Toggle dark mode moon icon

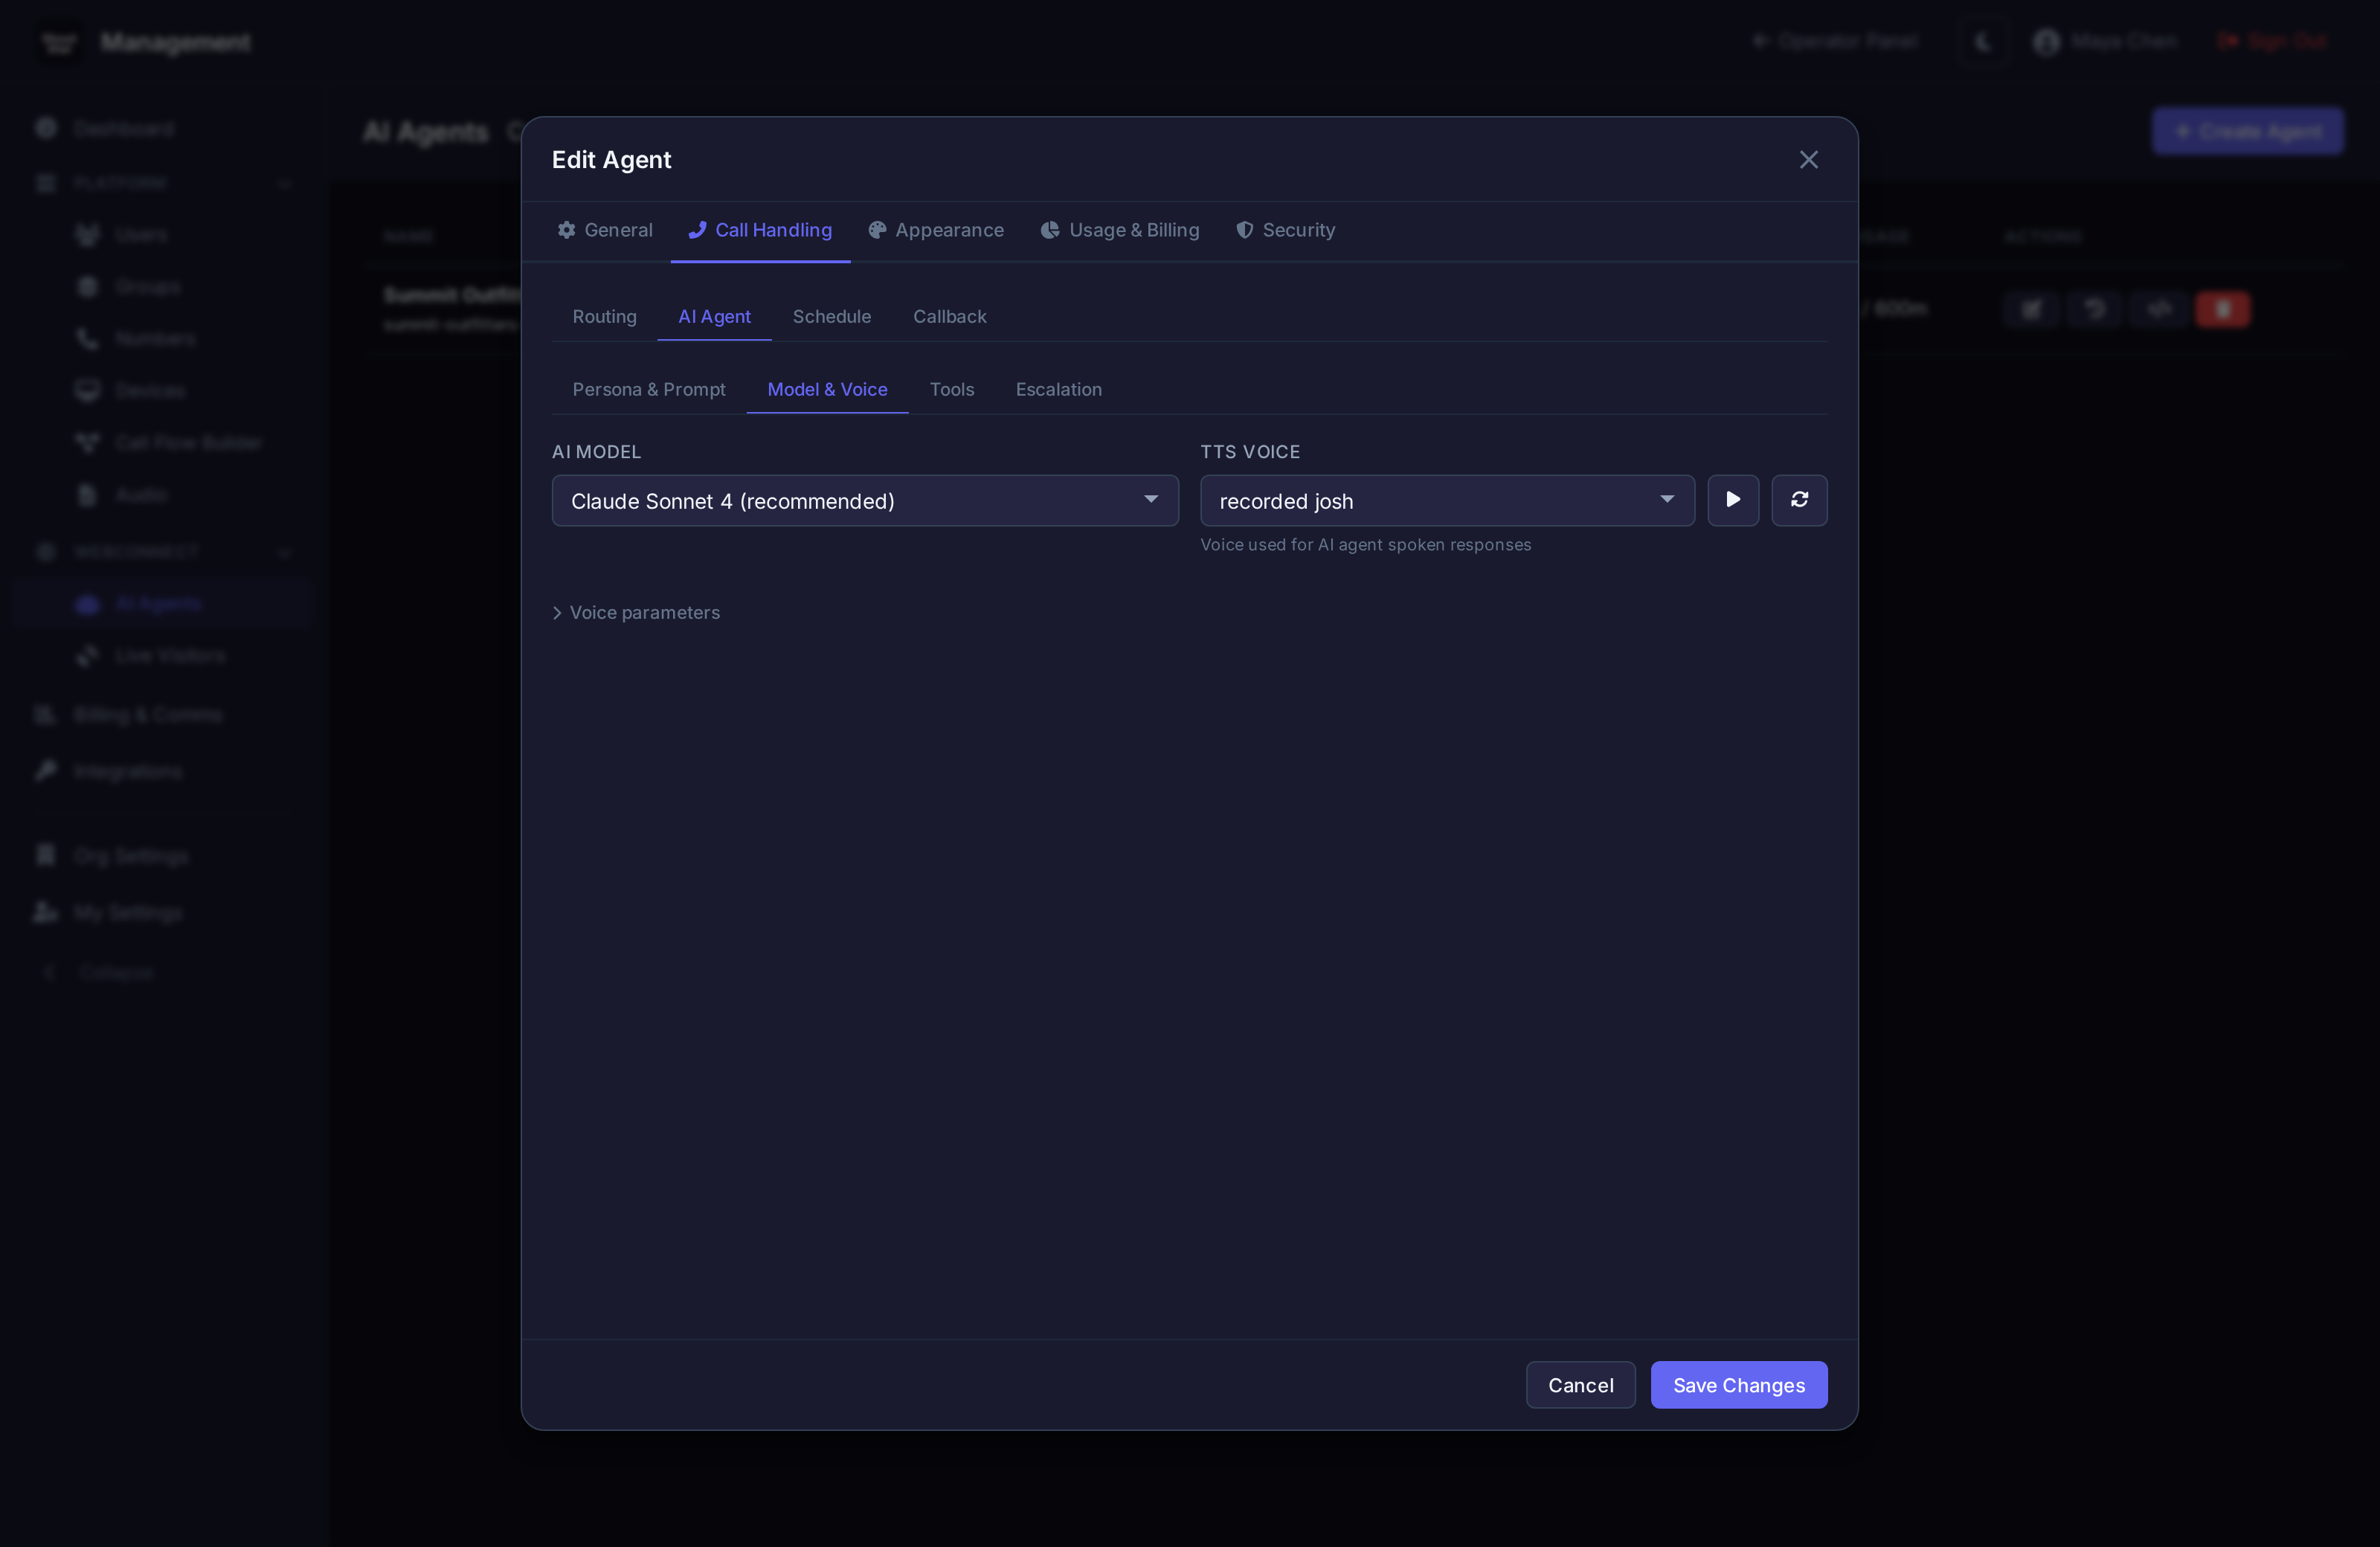[x=1983, y=42]
